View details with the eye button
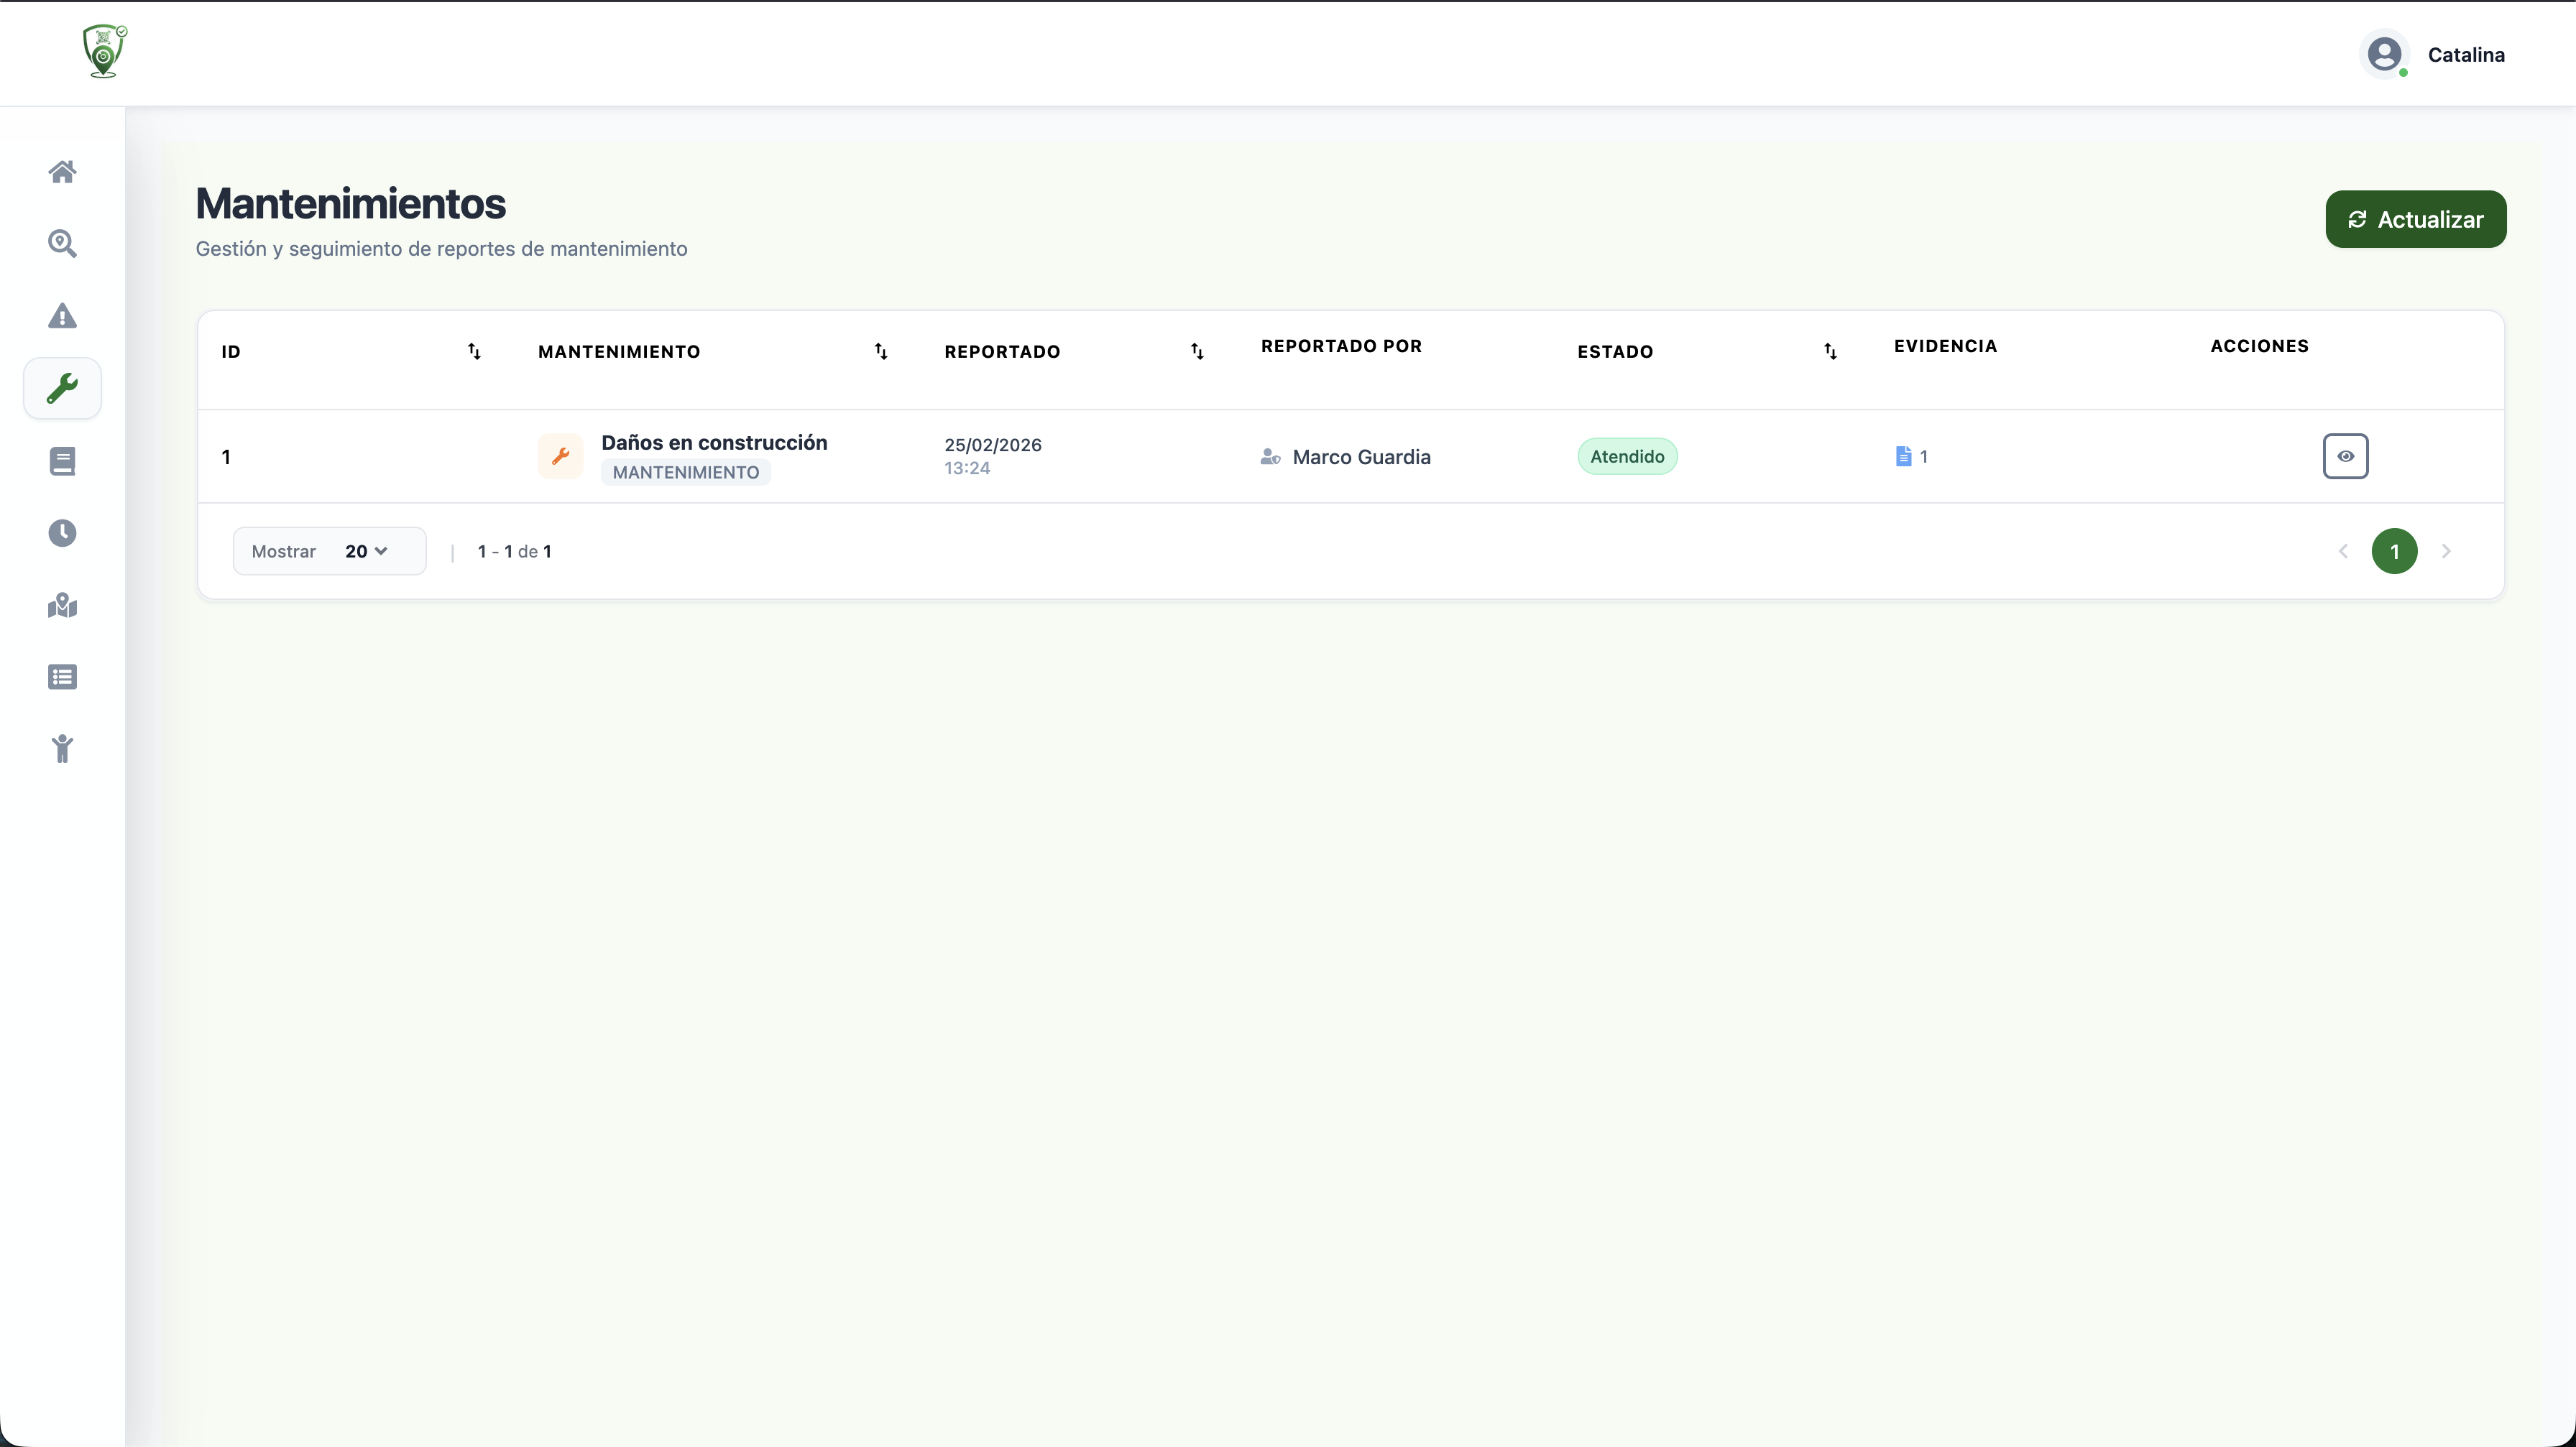Viewport: 2576px width, 1447px height. [x=2344, y=457]
